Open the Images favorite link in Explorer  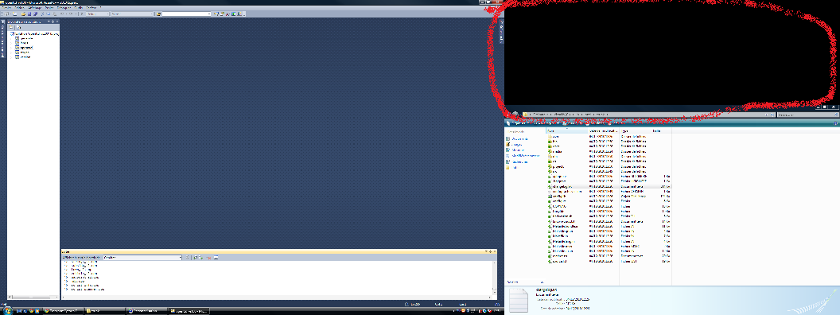(x=516, y=145)
